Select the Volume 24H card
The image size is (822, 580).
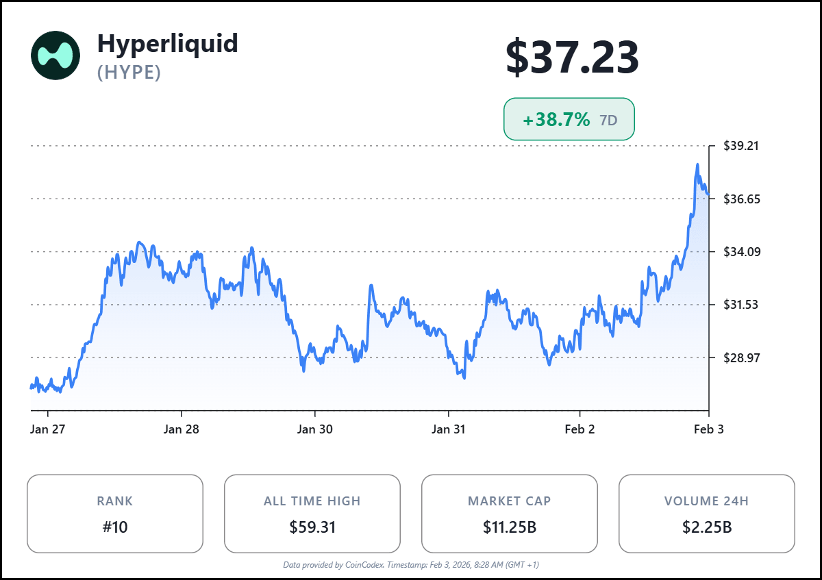click(706, 514)
